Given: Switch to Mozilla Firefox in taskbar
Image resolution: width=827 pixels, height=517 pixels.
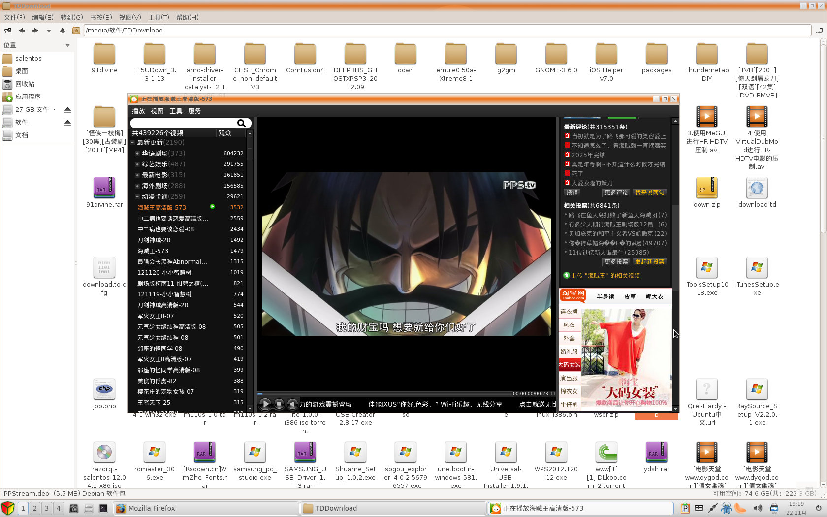Looking at the screenshot, I should [x=207, y=508].
